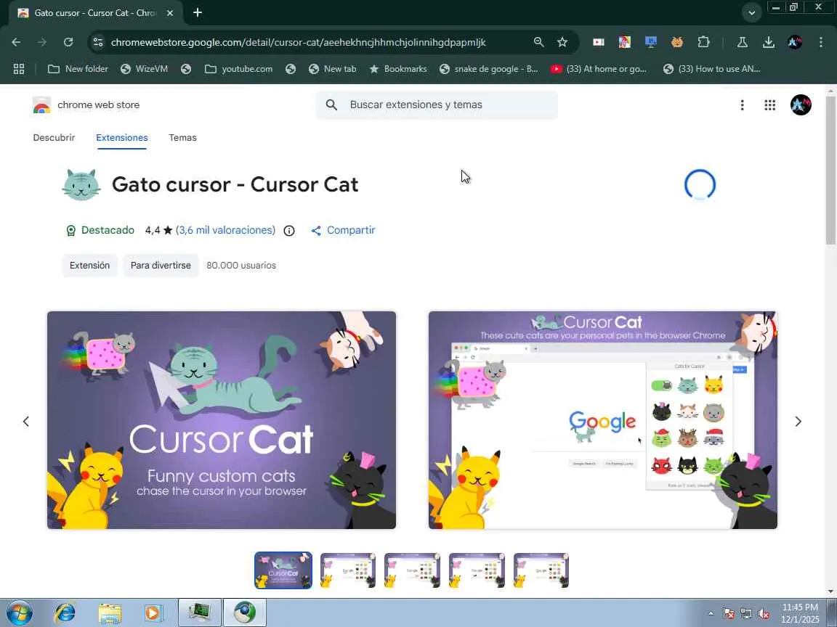Reload the current page
The image size is (837, 627).
68,42
